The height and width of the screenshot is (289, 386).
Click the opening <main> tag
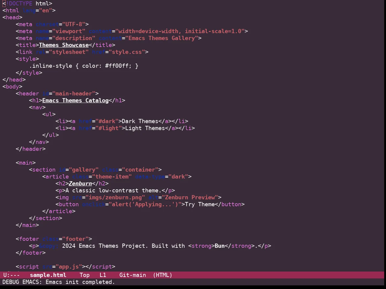click(x=26, y=163)
